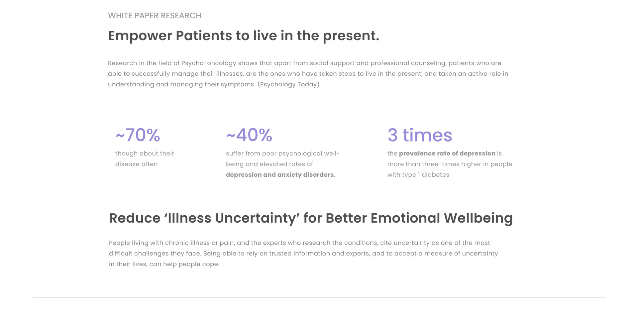This screenshot has width=638, height=309.
Task: Click the "more than three-times higher in people" line
Action: point(450,164)
